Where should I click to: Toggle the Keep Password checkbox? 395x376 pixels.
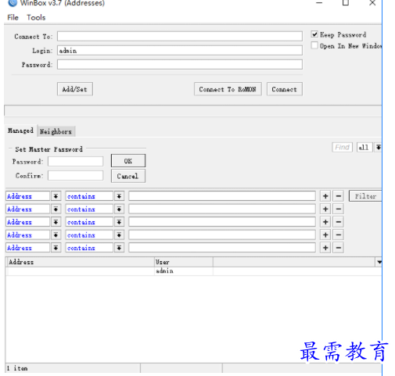tap(314, 34)
